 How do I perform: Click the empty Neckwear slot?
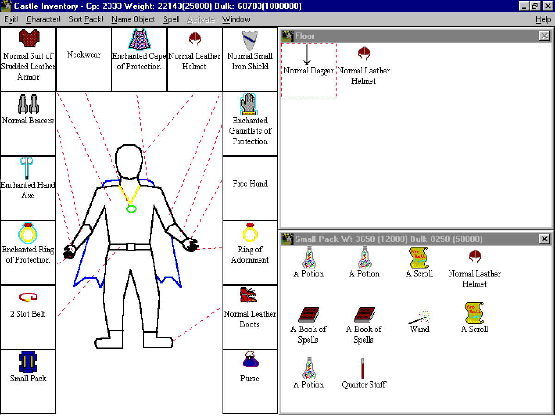pos(84,59)
